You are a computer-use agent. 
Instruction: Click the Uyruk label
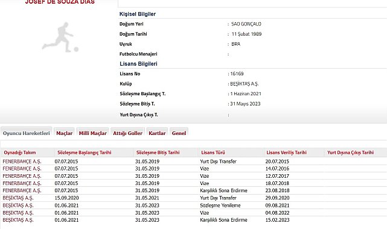coord(126,44)
